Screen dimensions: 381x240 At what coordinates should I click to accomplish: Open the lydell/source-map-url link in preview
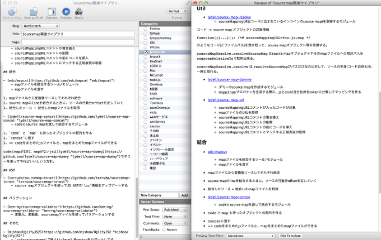coord(226,100)
